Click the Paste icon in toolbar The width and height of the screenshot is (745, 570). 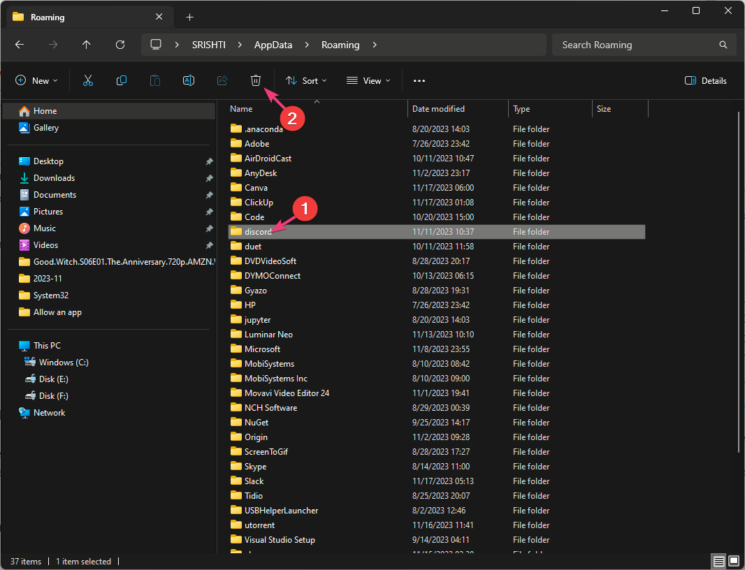(x=154, y=80)
